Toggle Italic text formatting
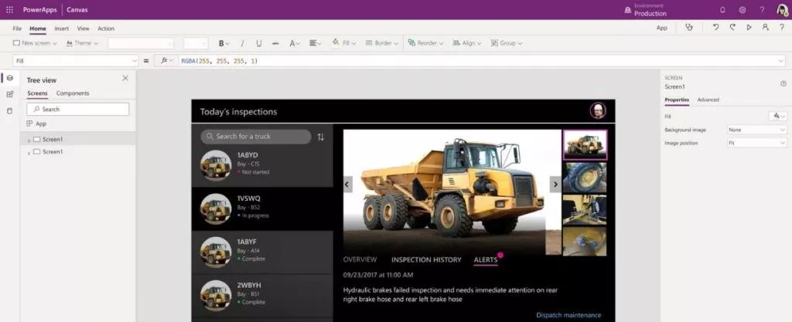This screenshot has height=322, width=792. (x=242, y=43)
